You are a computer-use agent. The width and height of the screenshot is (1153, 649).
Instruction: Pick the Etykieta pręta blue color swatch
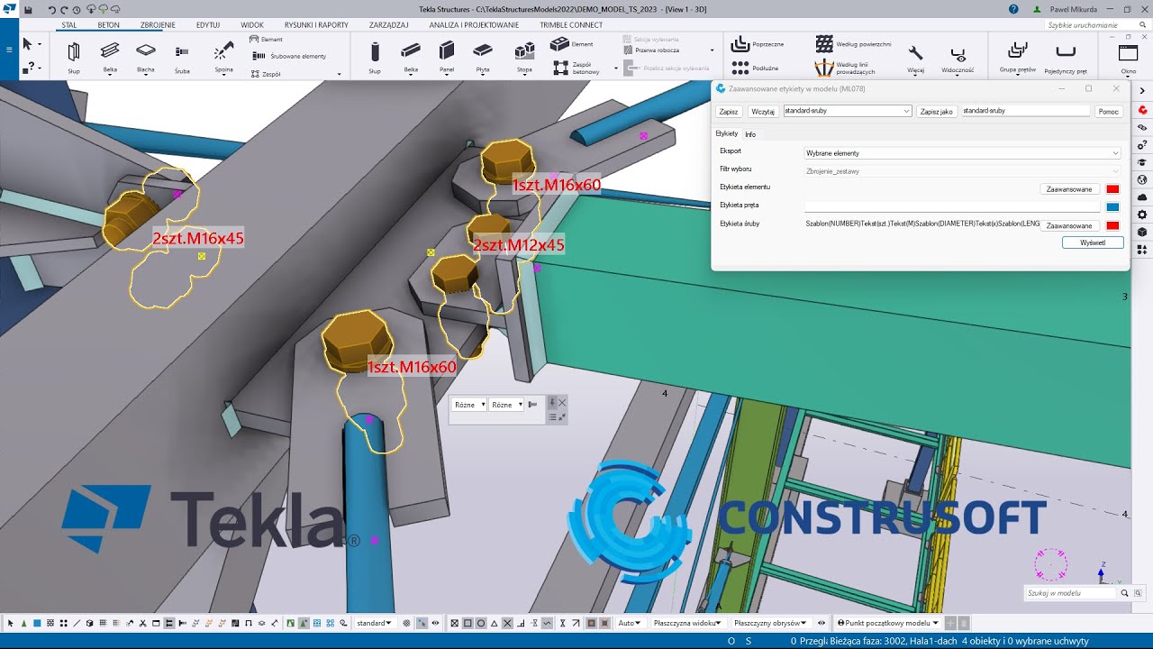click(1112, 207)
